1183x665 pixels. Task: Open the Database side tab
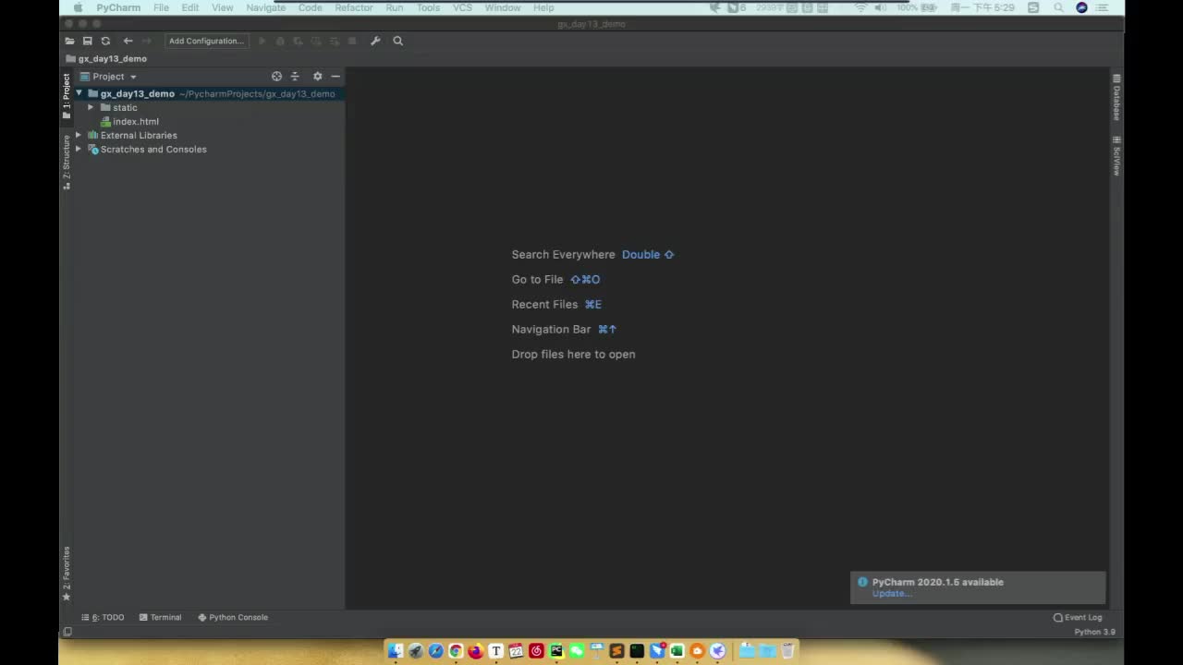tap(1116, 97)
